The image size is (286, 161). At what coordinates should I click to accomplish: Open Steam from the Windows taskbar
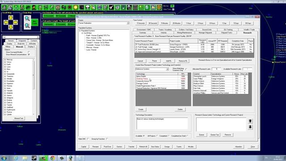[x=34, y=158]
